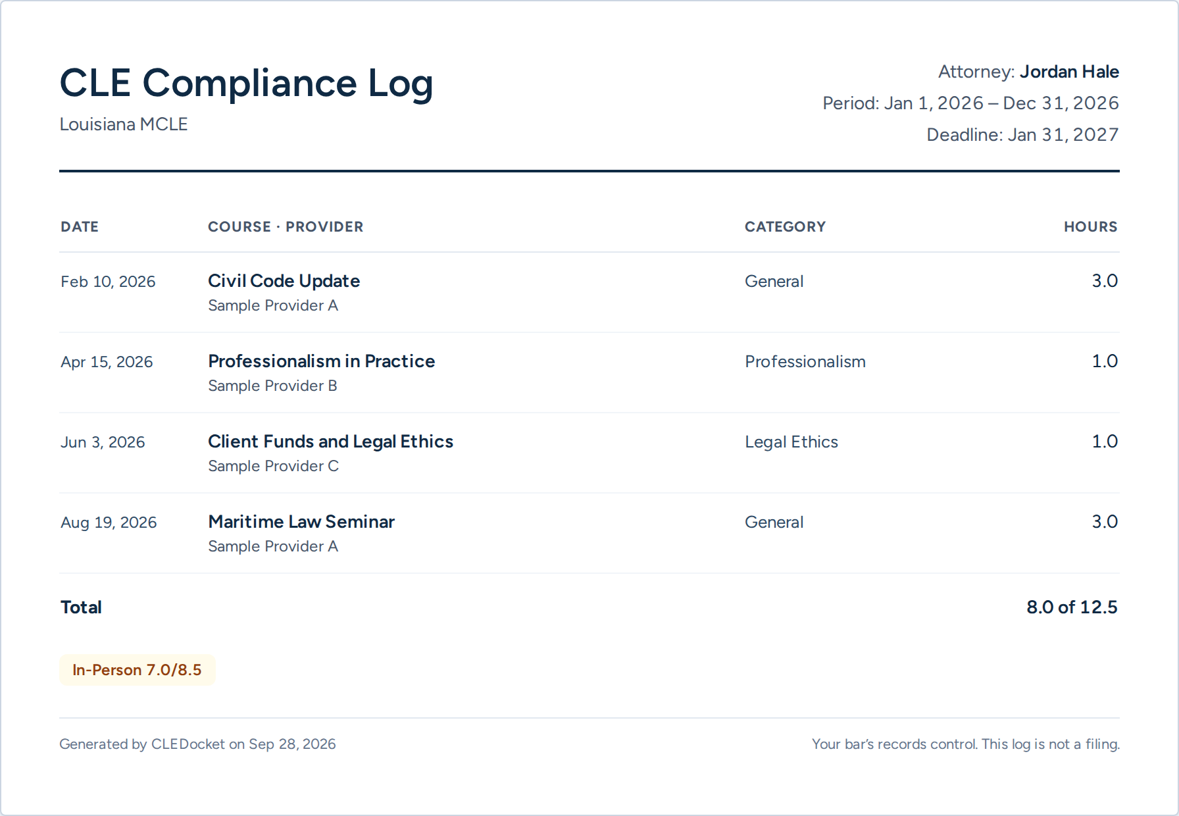Select the Legal Ethics category cell

(791, 442)
